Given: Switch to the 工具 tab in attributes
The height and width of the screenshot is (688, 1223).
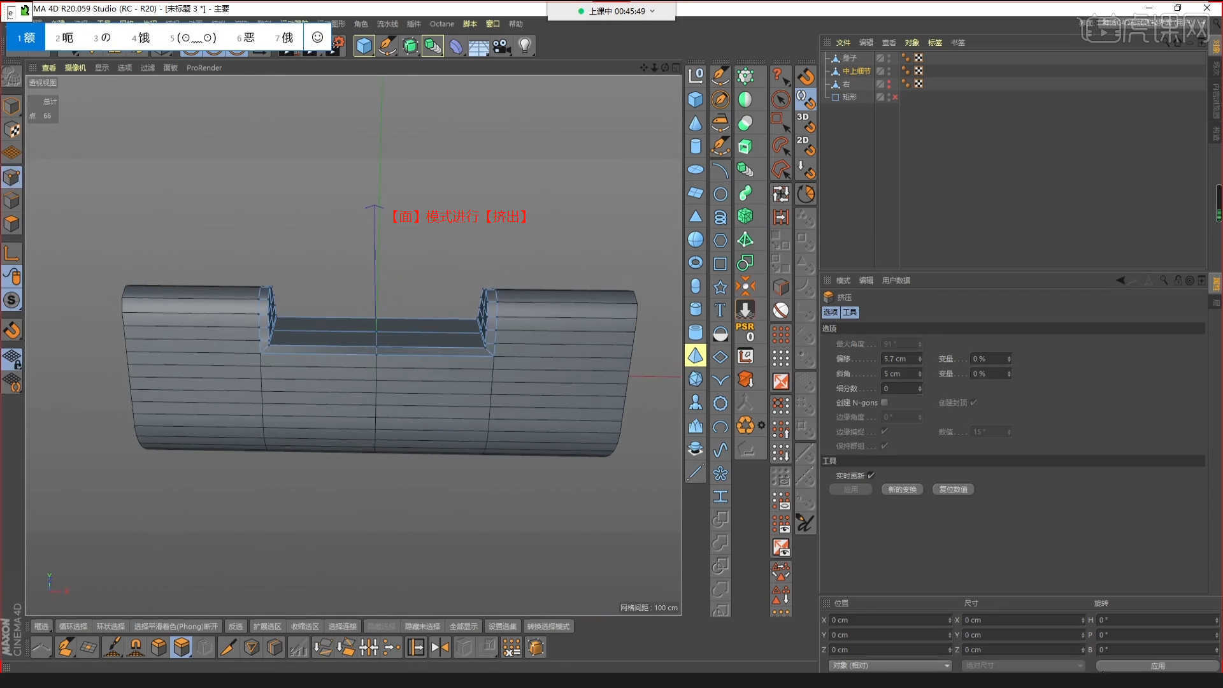Looking at the screenshot, I should tap(850, 312).
